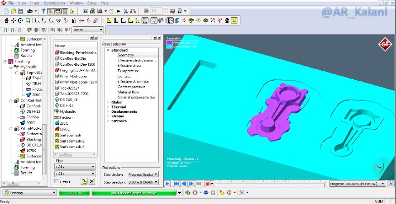The image size is (396, 204).
Task: Open the Help menu
Action: coord(105,3)
